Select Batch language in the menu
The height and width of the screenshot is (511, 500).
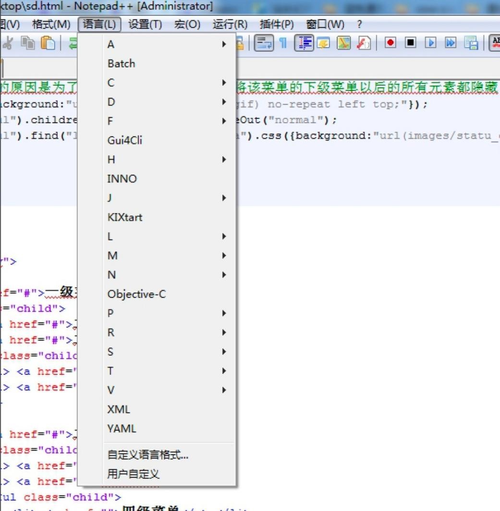[x=121, y=63]
